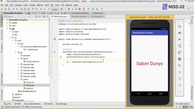Image resolution: width=194 pixels, height=109 pixels.
Task: Click the Find magnifier icon
Action: (33, 9)
